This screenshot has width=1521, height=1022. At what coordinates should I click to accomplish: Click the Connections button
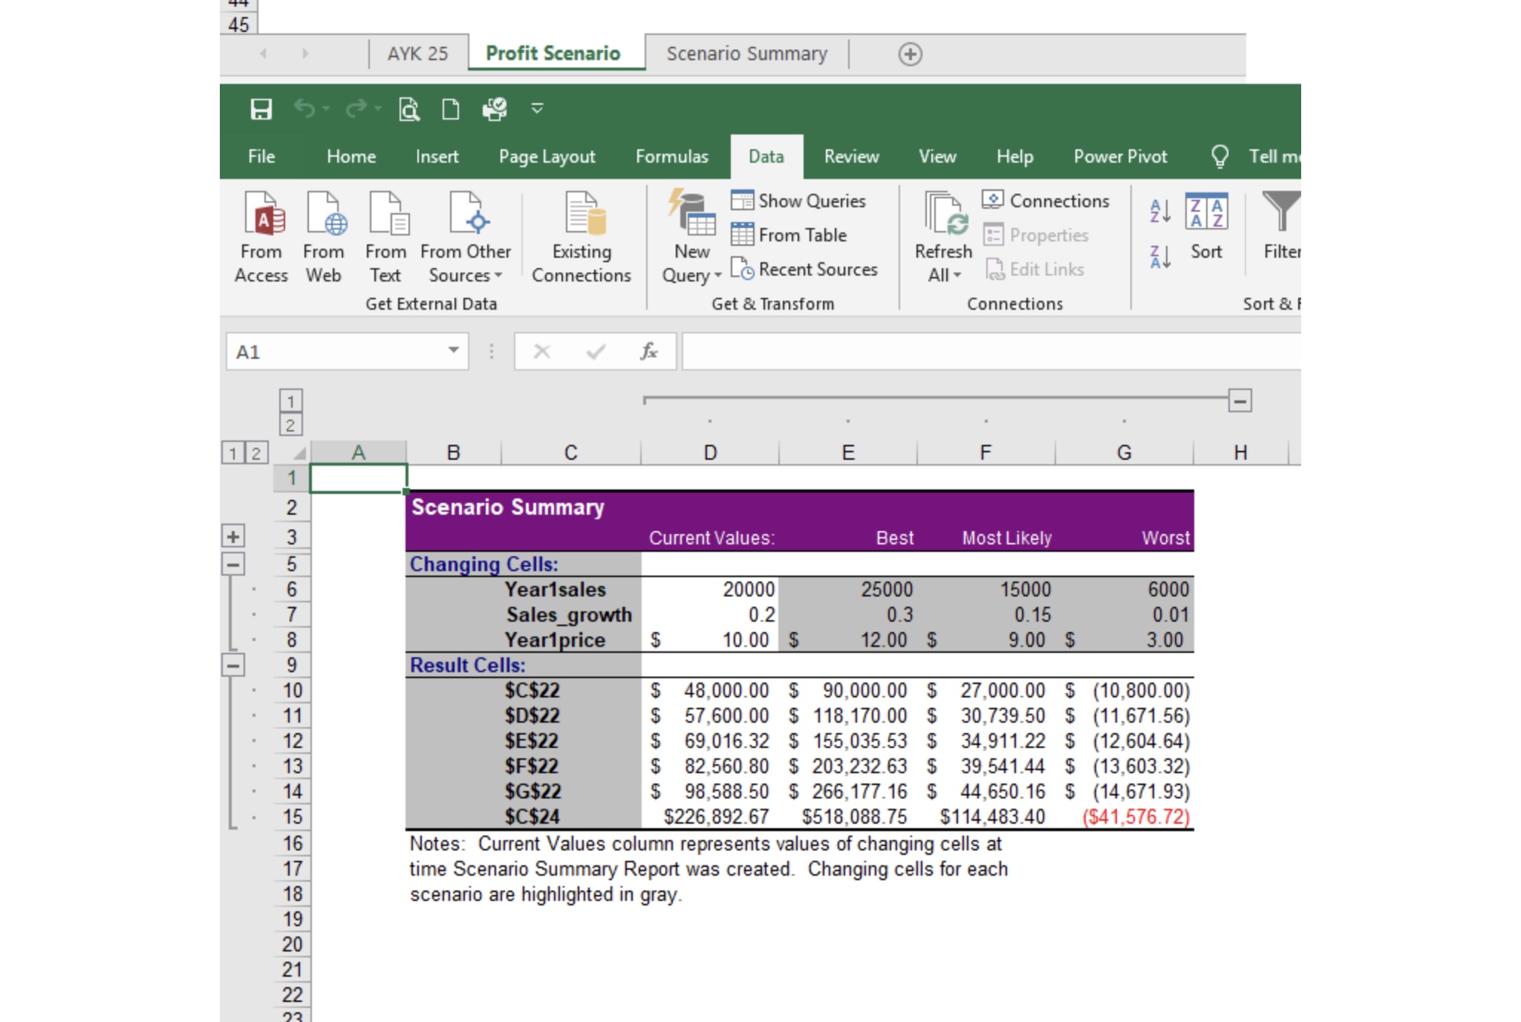[1046, 201]
